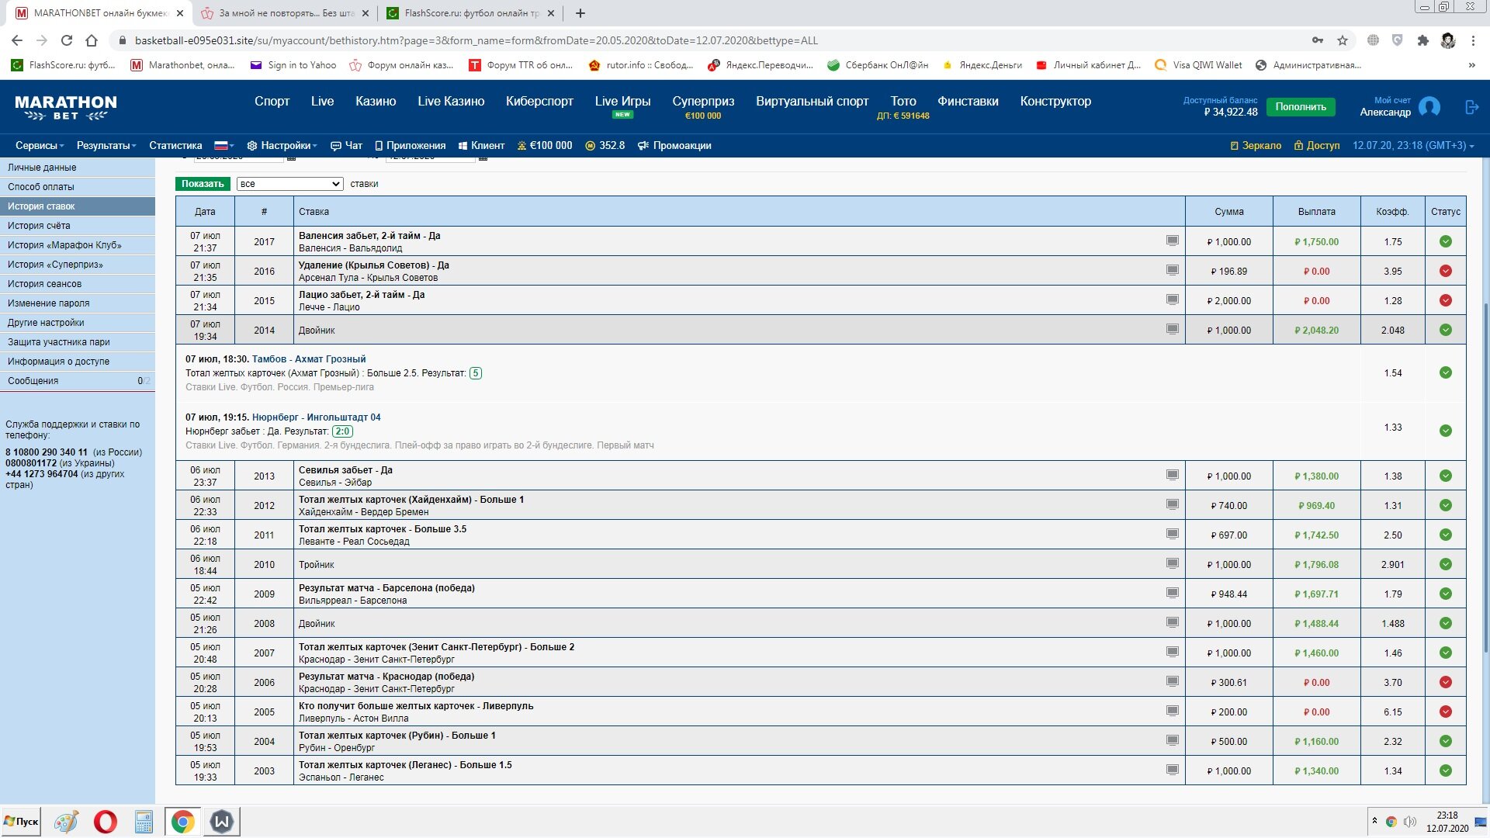The height and width of the screenshot is (838, 1490).
Task: Open the Тамбов - Ахмат Грозный match link
Action: tap(308, 359)
